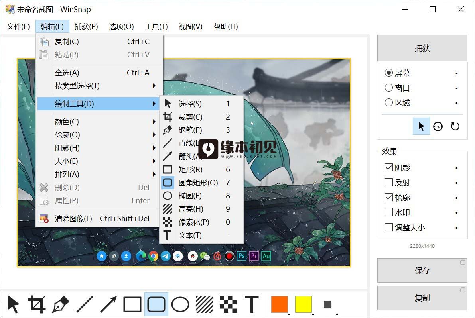Screen dimensions: 475x318
Task: Select the Highlight hatch tool in bottom toolbar
Action: coord(204,304)
